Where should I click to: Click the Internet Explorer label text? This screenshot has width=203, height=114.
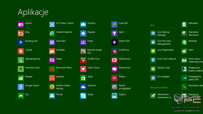point(64,32)
